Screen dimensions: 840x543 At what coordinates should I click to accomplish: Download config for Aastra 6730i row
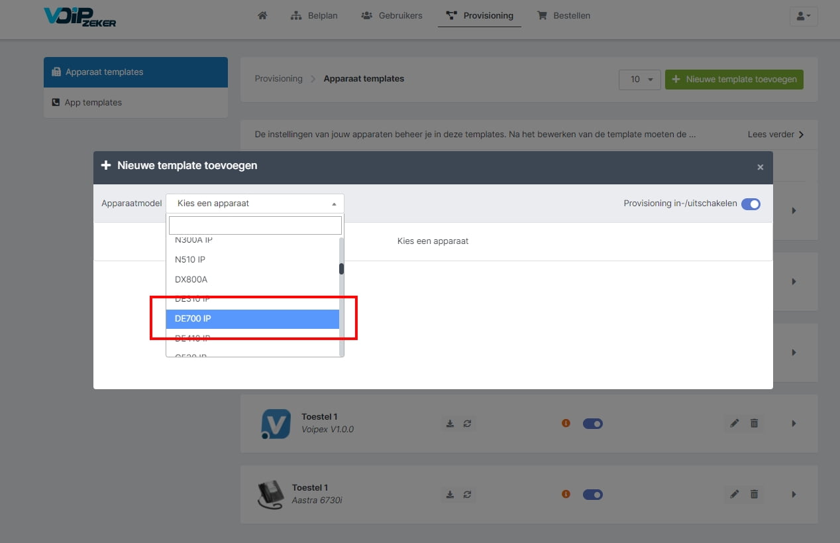point(450,495)
